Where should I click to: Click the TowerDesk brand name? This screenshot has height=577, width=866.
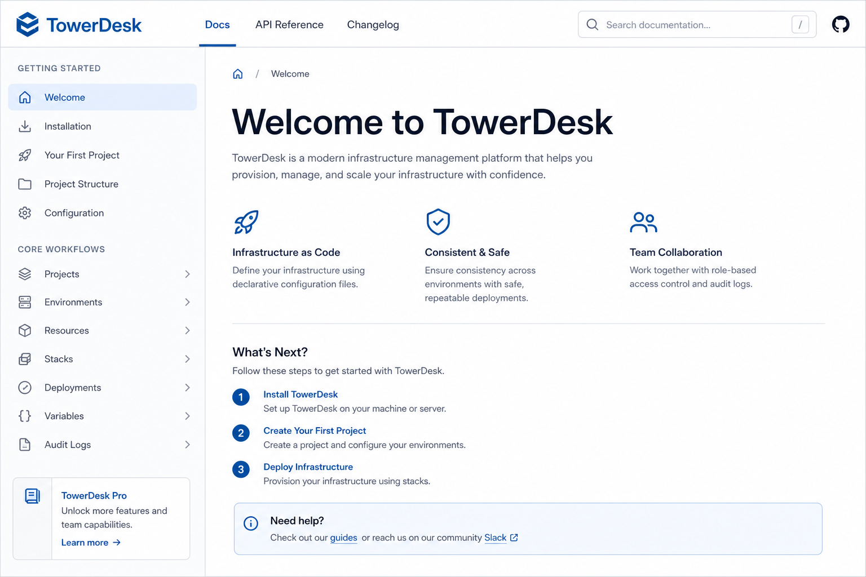[x=94, y=25]
